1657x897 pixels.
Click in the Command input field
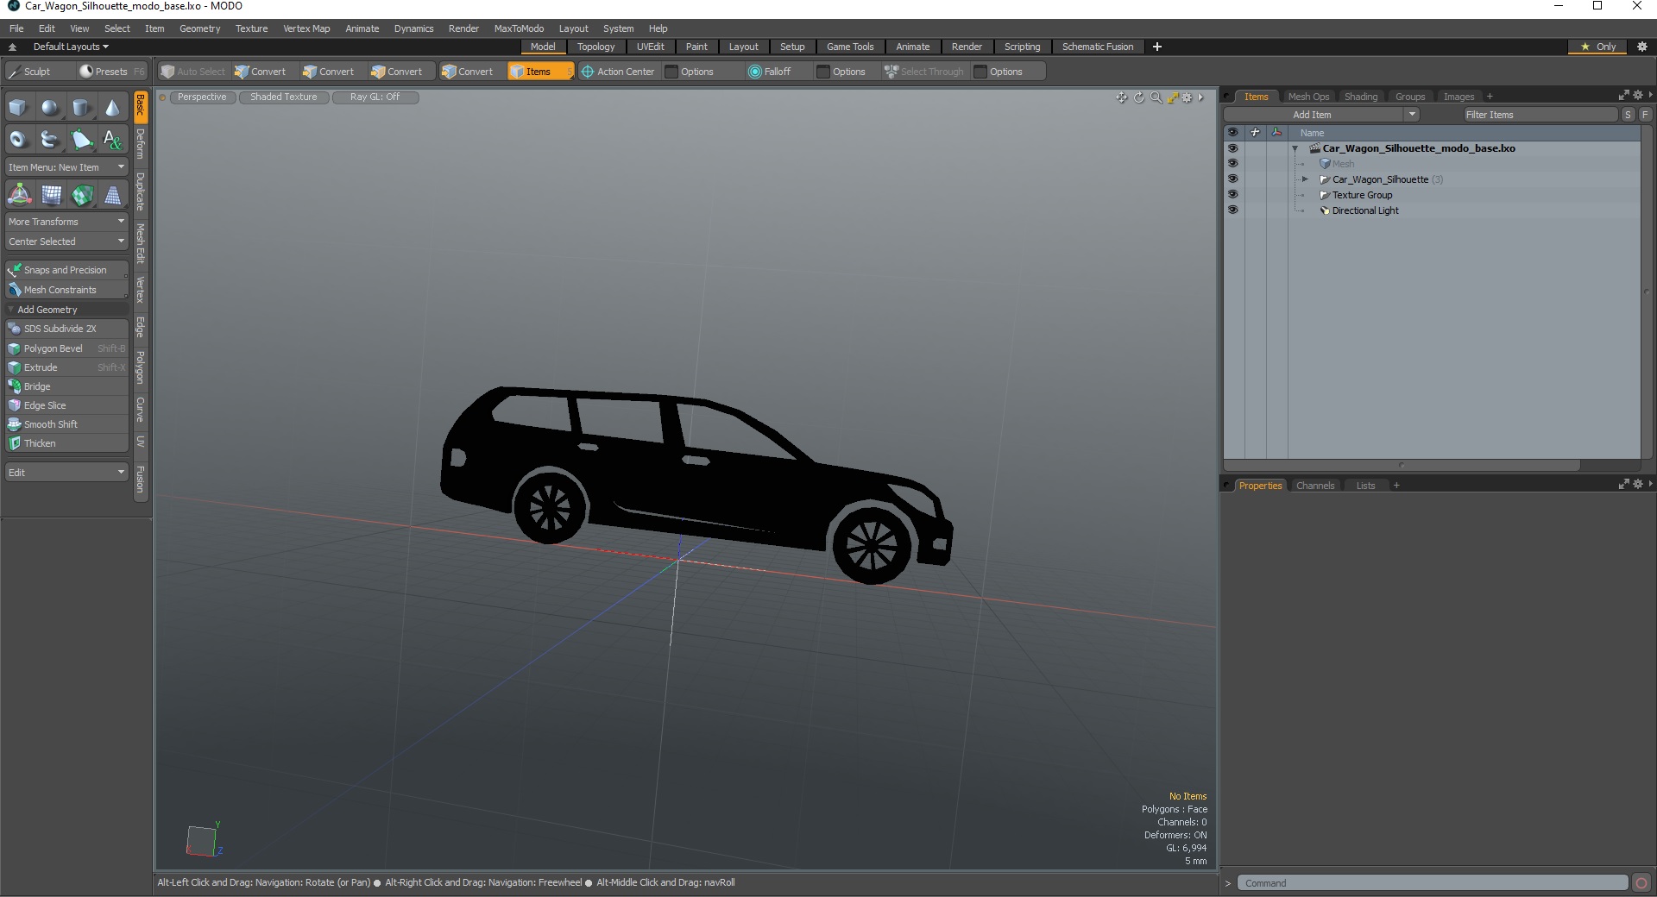click(x=1432, y=882)
